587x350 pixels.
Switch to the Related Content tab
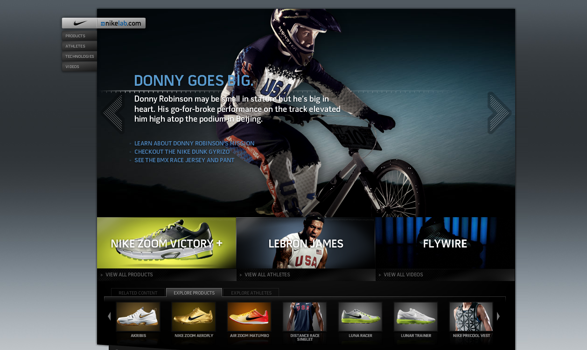[138, 293]
